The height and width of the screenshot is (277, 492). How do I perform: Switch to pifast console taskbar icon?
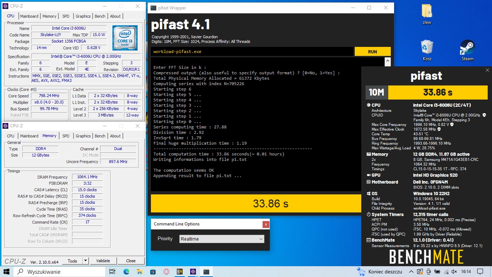tap(206, 272)
